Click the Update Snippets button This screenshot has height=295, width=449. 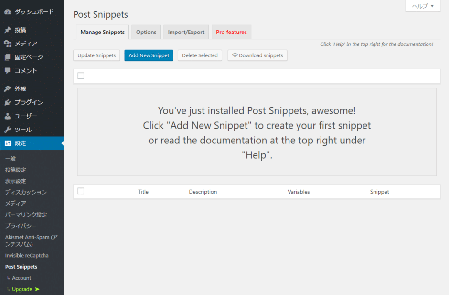pyautogui.click(x=96, y=55)
